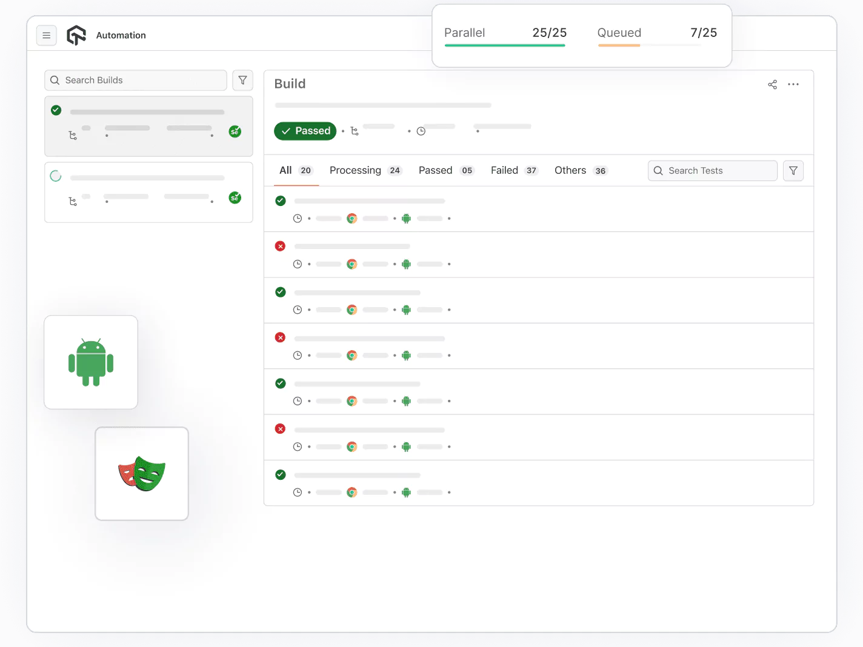Viewport: 863px width, 647px height.
Task: Open the three-dot overflow menu for Build
Action: 793,84
